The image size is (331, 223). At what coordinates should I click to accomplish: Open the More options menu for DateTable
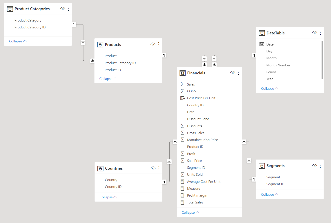[x=320, y=33]
